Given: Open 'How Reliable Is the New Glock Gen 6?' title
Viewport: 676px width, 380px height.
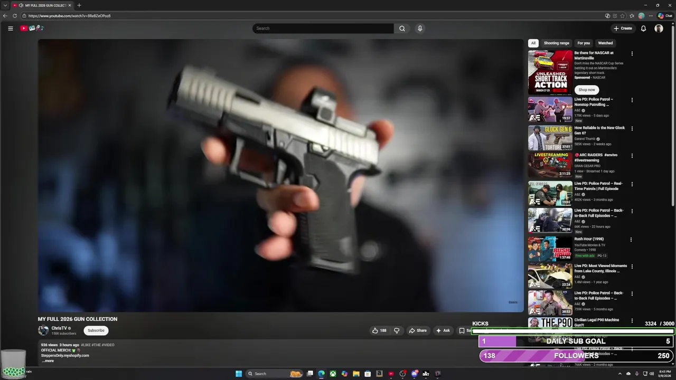Looking at the screenshot, I should pyautogui.click(x=599, y=130).
